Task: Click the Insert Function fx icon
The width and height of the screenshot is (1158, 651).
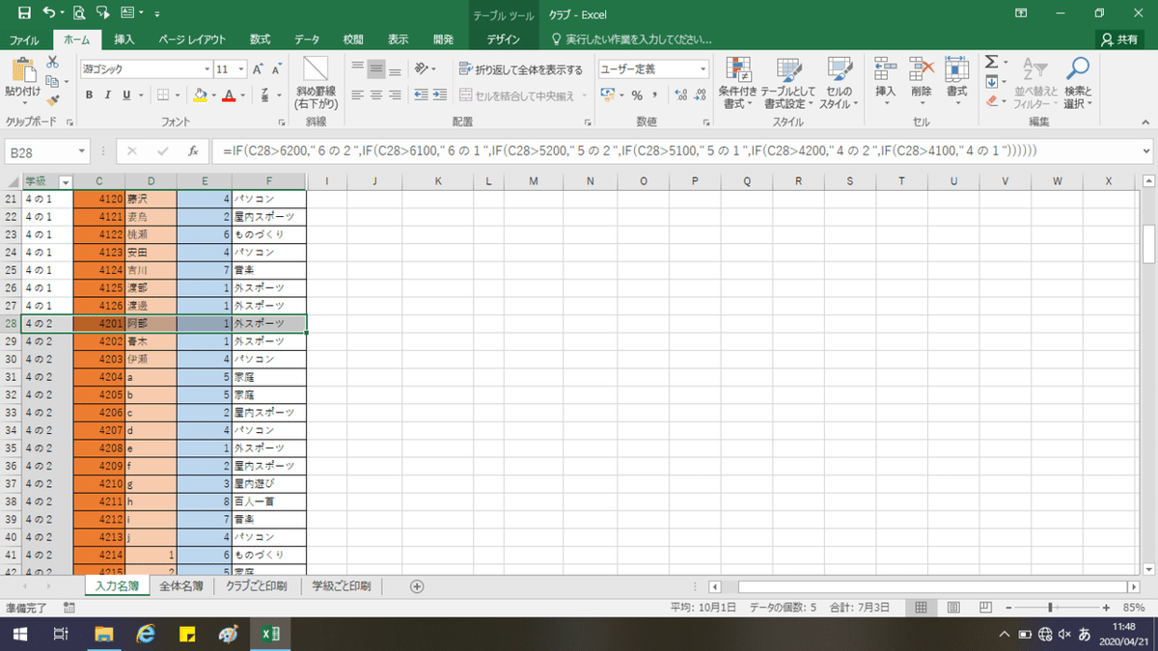Action: (x=193, y=151)
